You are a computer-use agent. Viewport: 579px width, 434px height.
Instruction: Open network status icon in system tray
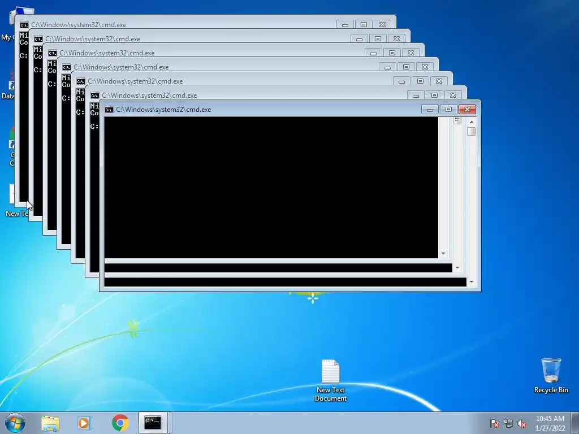[x=508, y=423]
